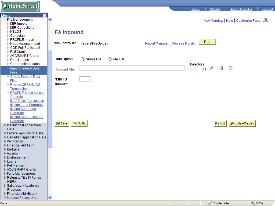Expand the Direct Loans folder
The height and width of the screenshot is (206, 275).
tap(8, 60)
